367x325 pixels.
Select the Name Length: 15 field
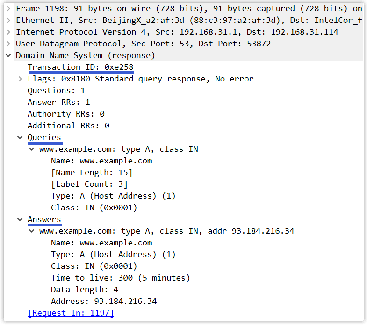point(92,173)
